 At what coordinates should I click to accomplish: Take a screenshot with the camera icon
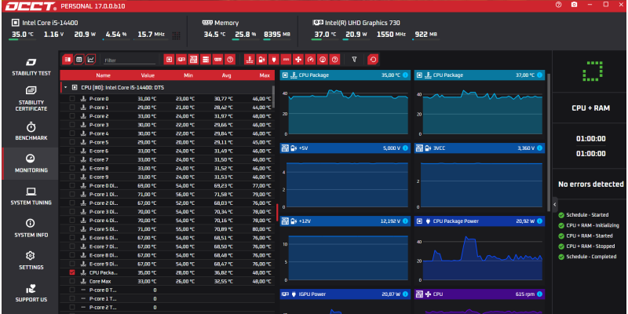coord(575,5)
